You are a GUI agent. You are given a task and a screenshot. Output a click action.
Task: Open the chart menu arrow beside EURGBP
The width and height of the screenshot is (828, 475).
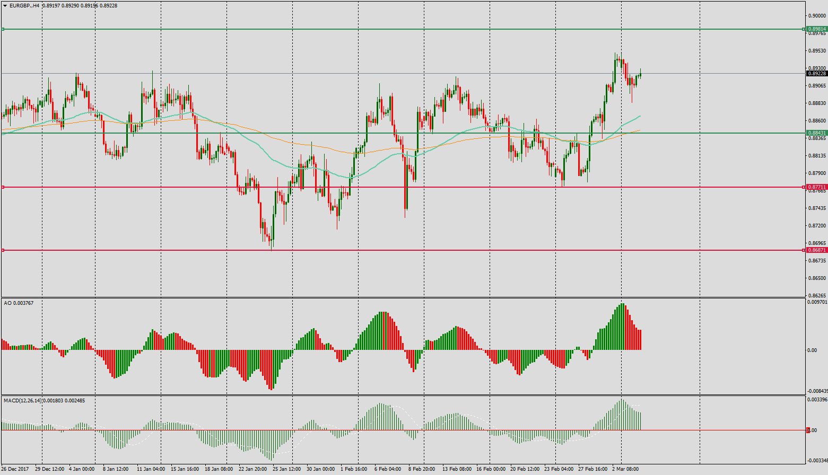5,6
